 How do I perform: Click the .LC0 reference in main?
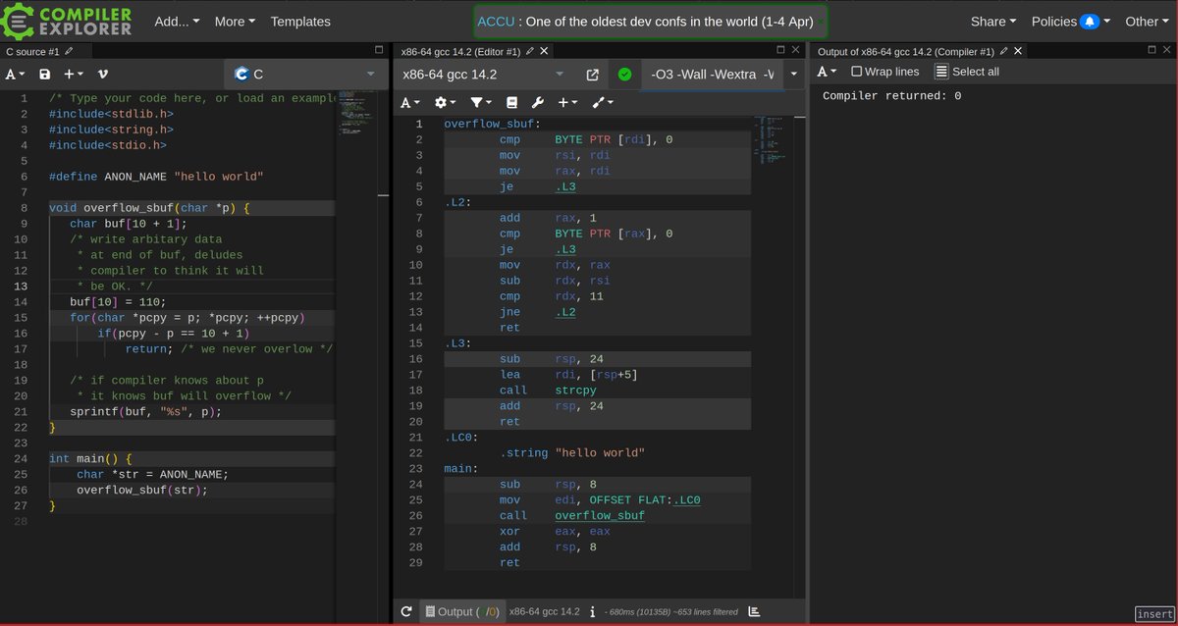[x=685, y=500]
